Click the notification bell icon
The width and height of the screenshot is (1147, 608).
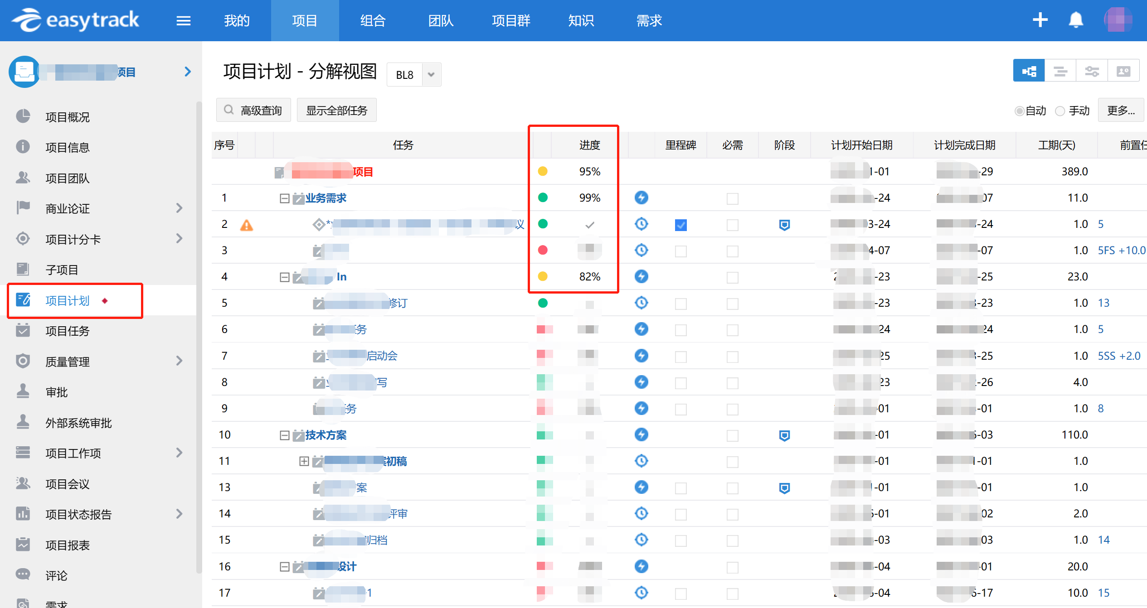coord(1076,20)
